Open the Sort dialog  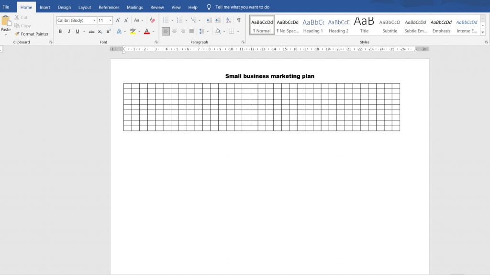pyautogui.click(x=228, y=21)
